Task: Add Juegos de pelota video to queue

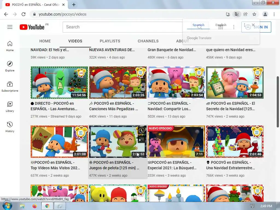Action: point(141,139)
